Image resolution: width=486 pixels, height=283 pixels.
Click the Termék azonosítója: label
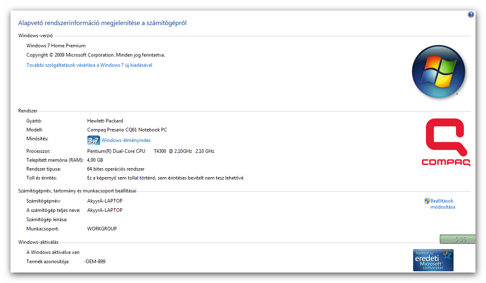tap(48, 262)
